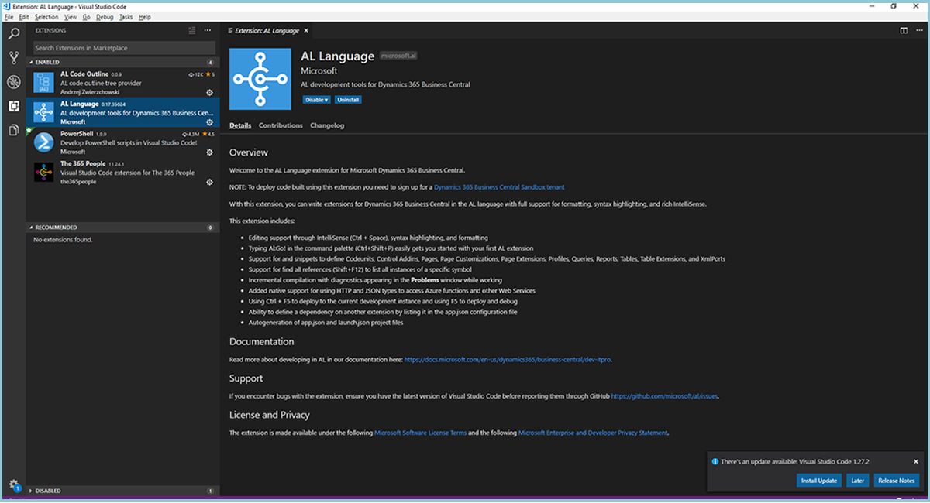Switch to the Contributions tab
The image size is (930, 503).
coord(280,125)
